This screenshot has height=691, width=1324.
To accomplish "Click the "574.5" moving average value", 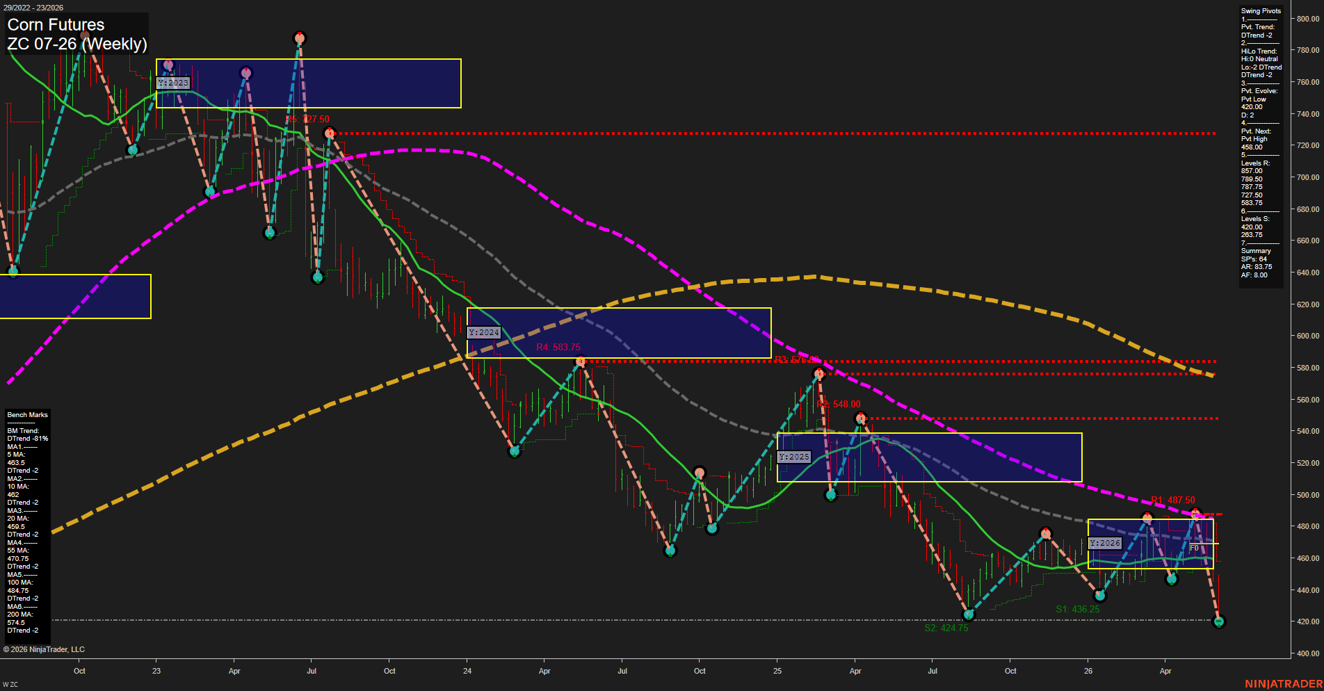I will (16, 623).
